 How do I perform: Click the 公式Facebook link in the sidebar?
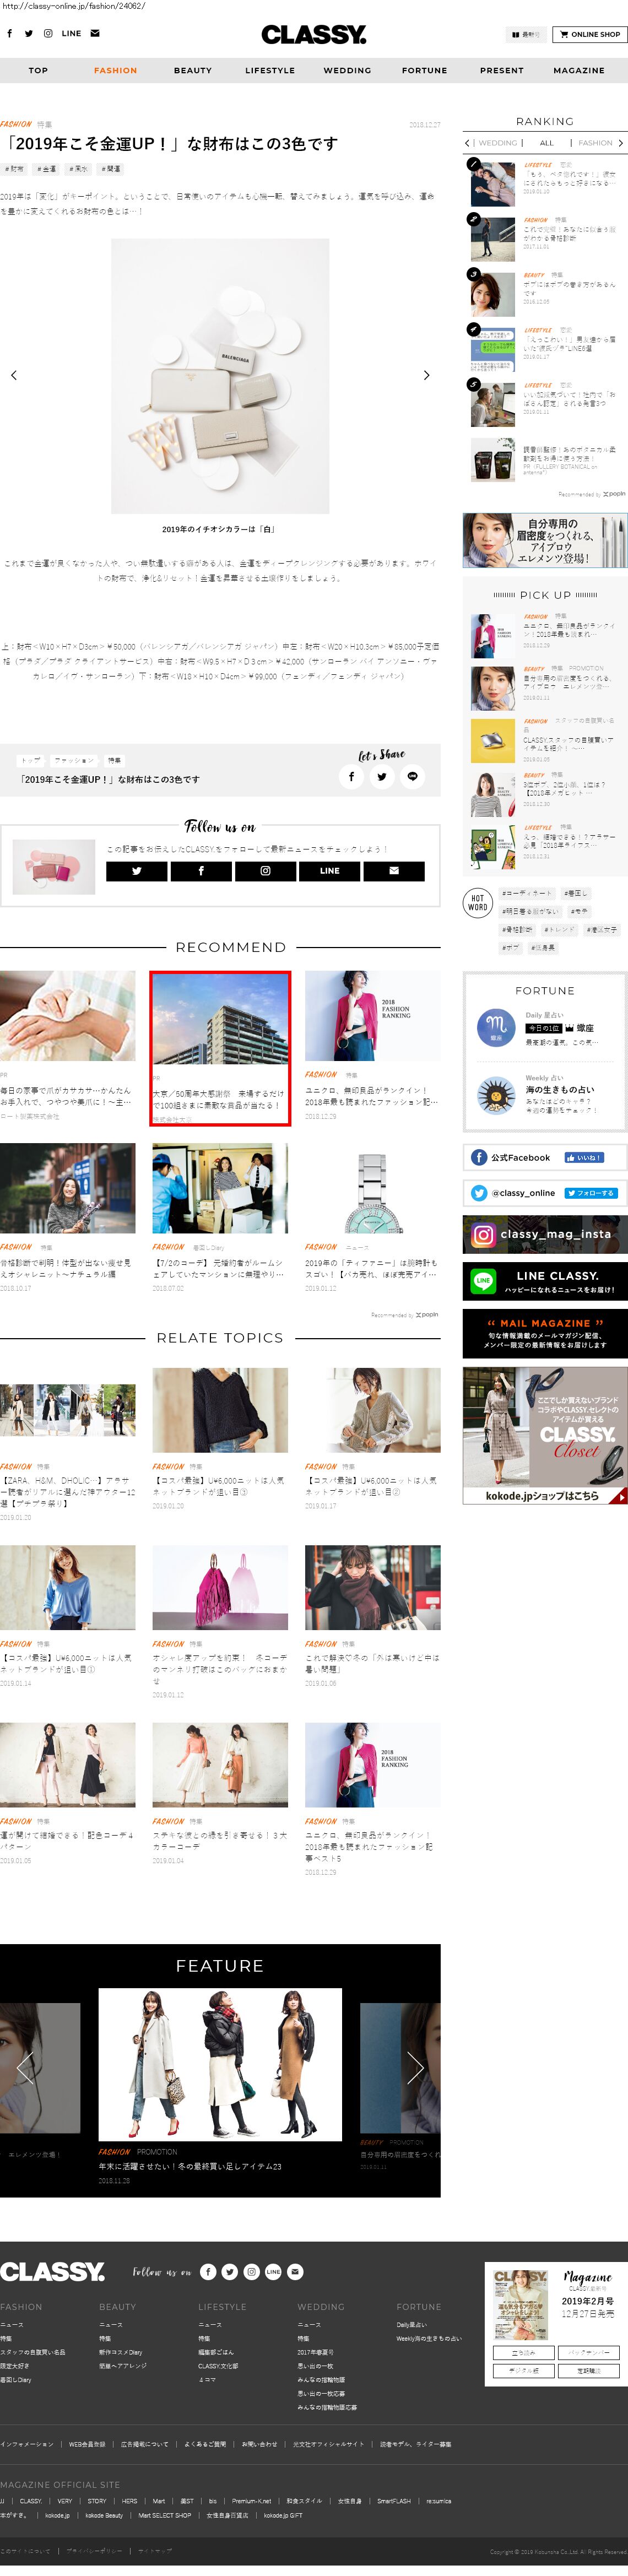click(x=520, y=1158)
